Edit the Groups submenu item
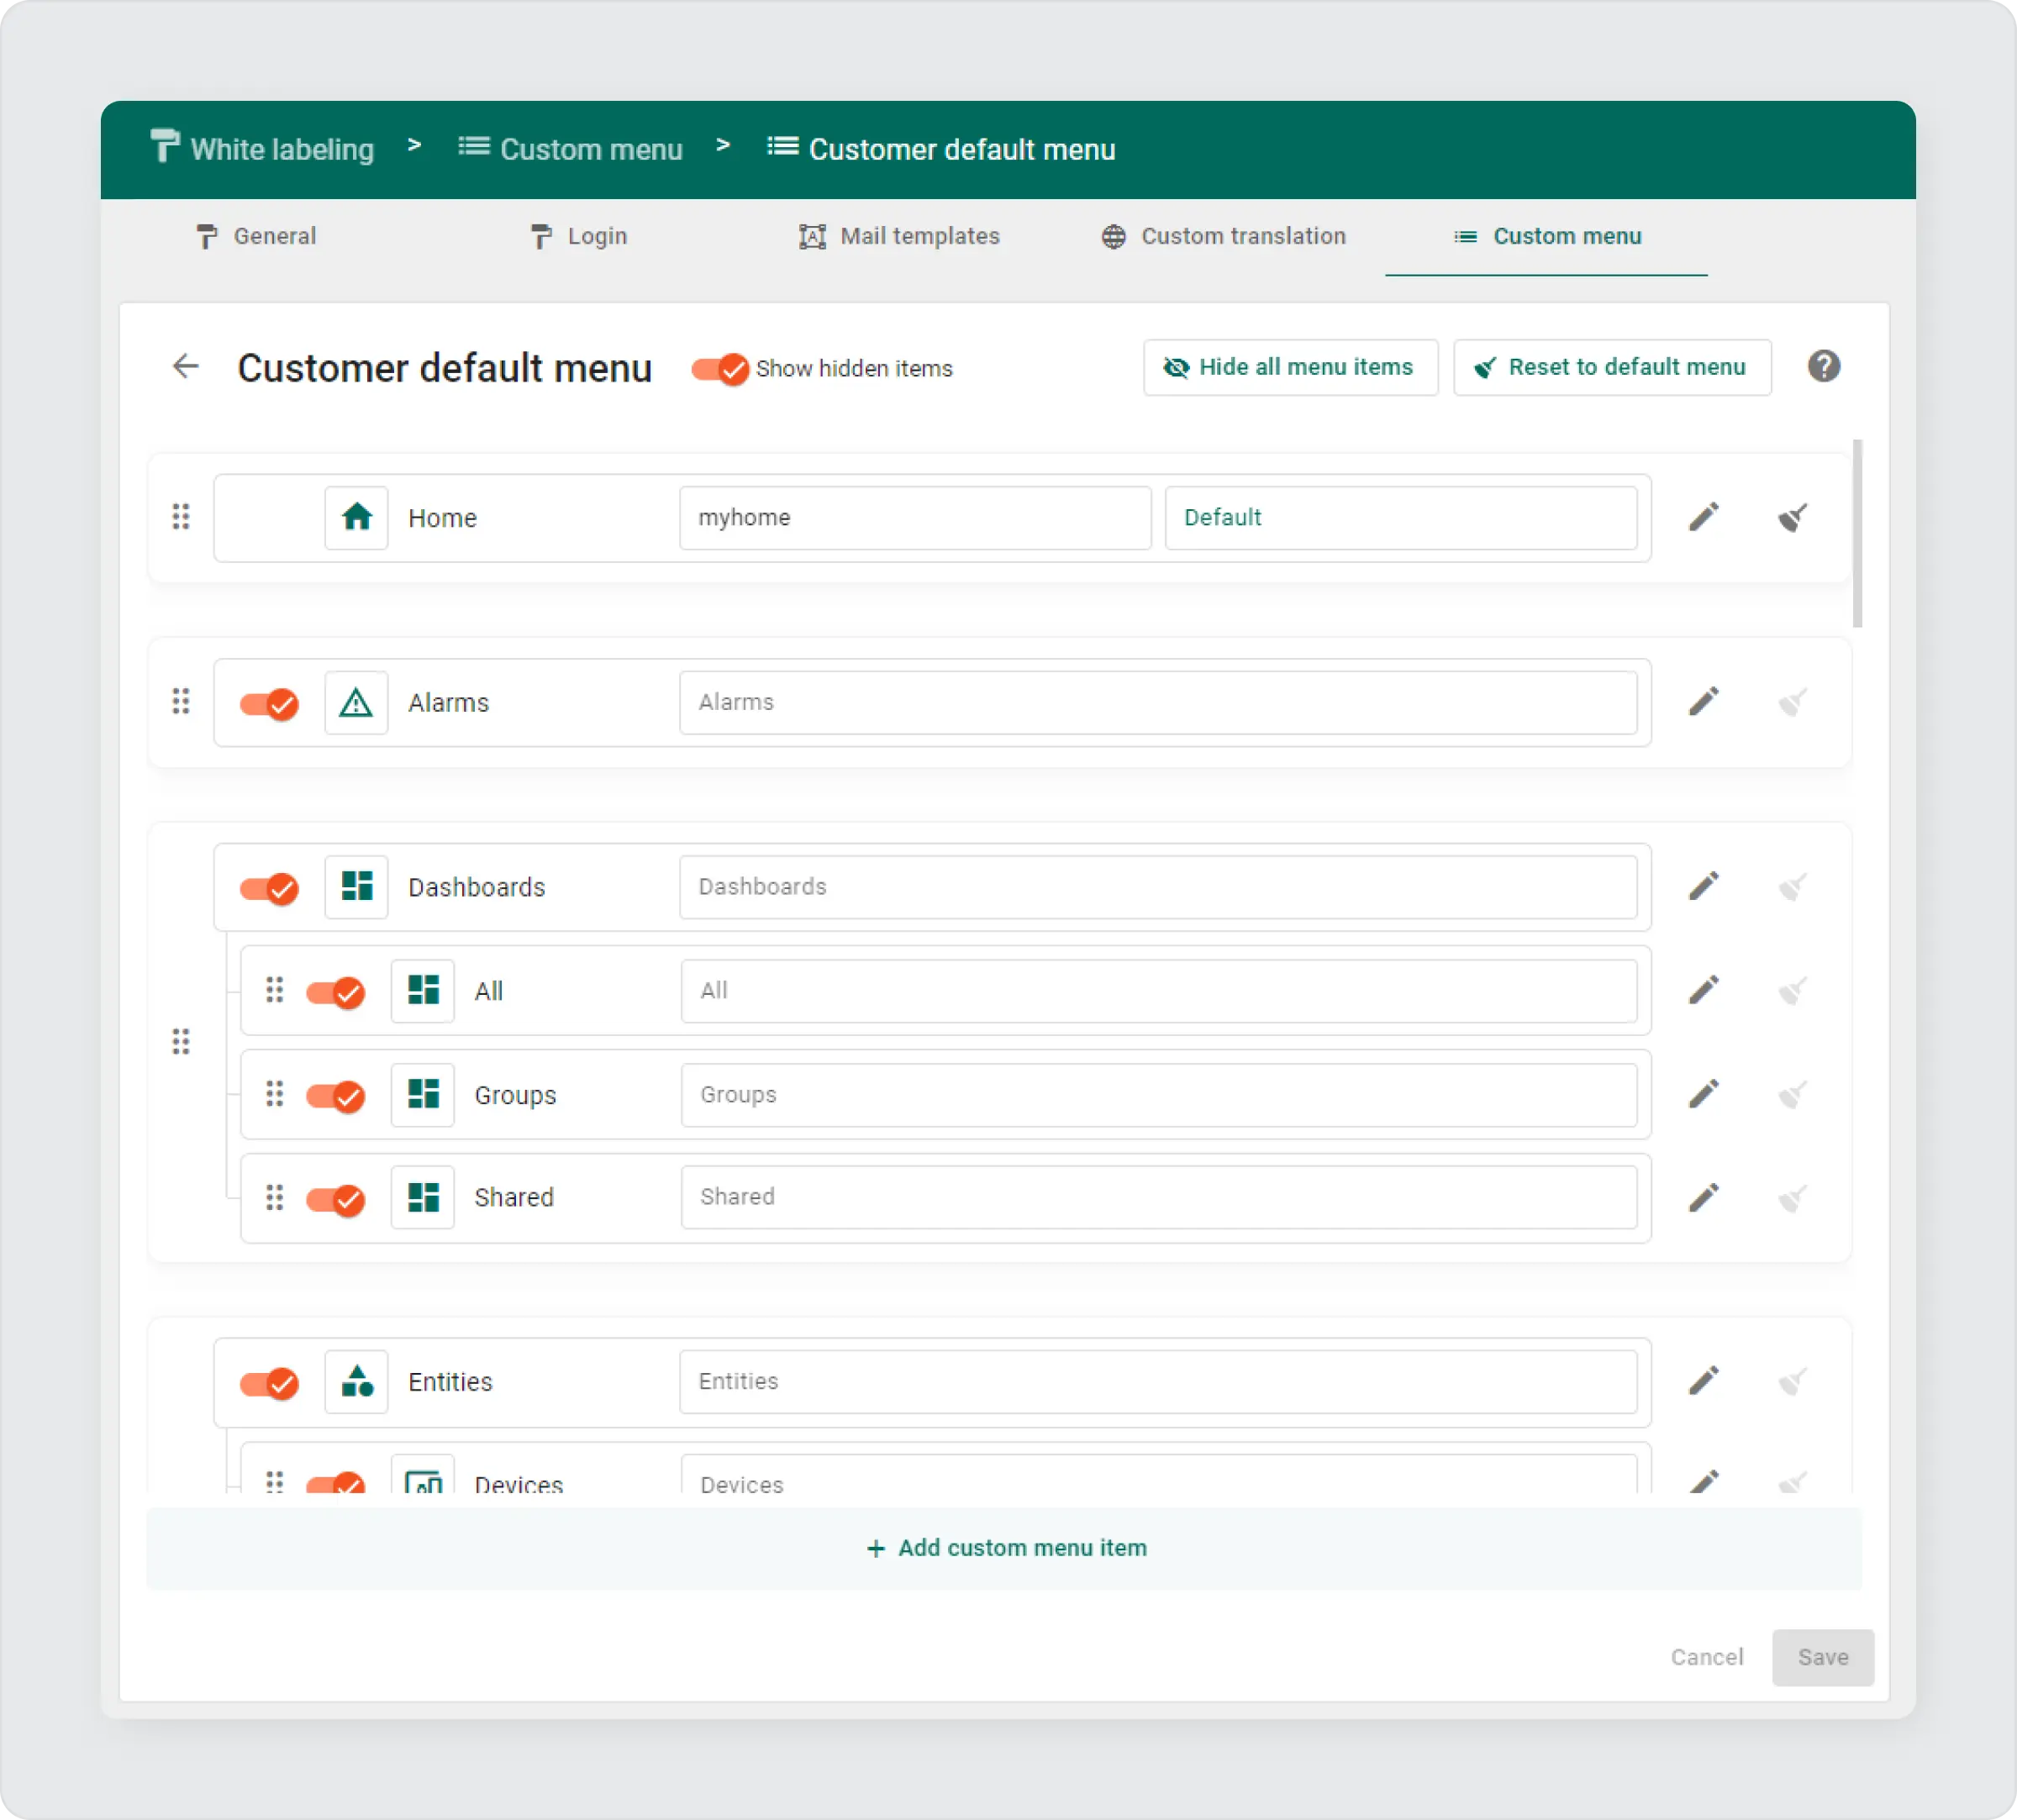 (1703, 1094)
